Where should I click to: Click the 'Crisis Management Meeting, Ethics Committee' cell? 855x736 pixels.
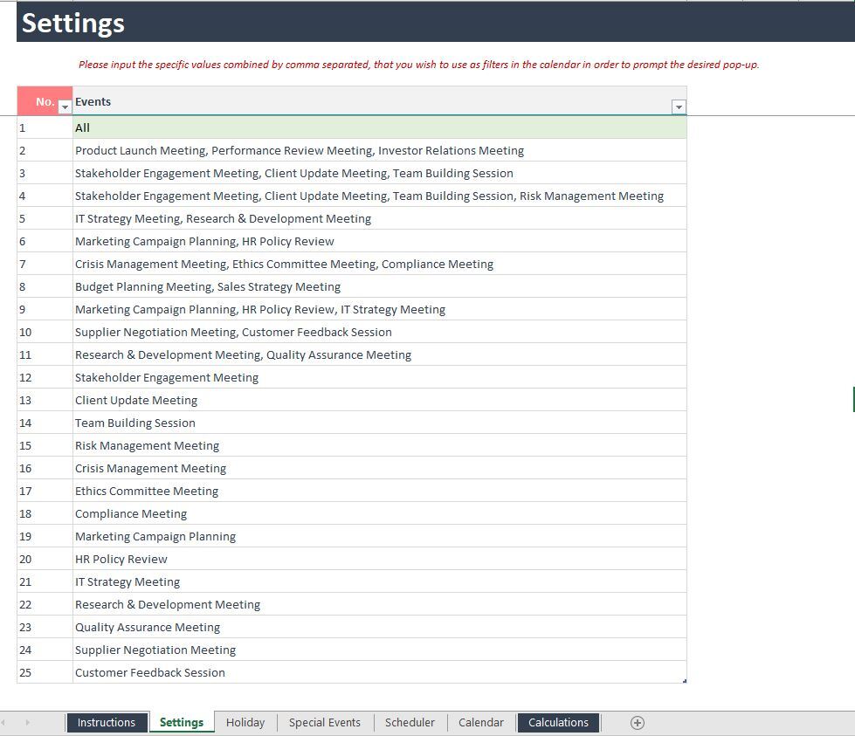(x=380, y=264)
